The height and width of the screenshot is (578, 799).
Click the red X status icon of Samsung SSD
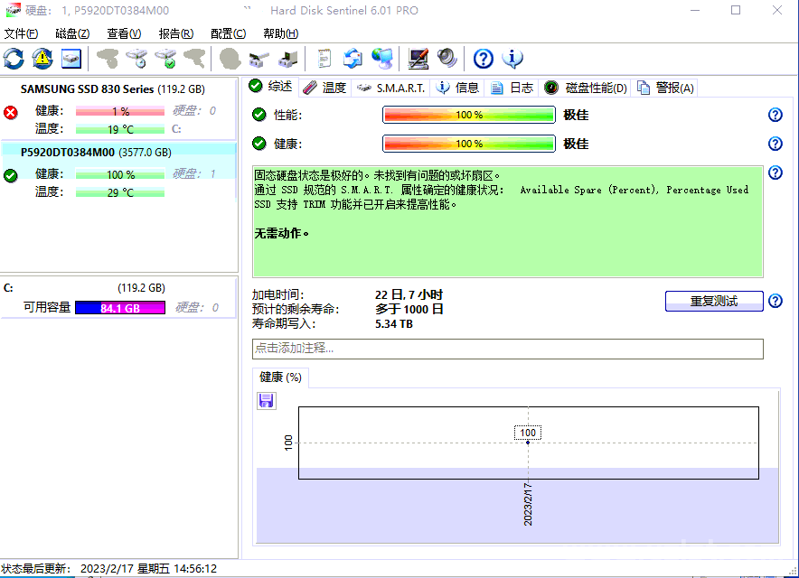click(11, 112)
